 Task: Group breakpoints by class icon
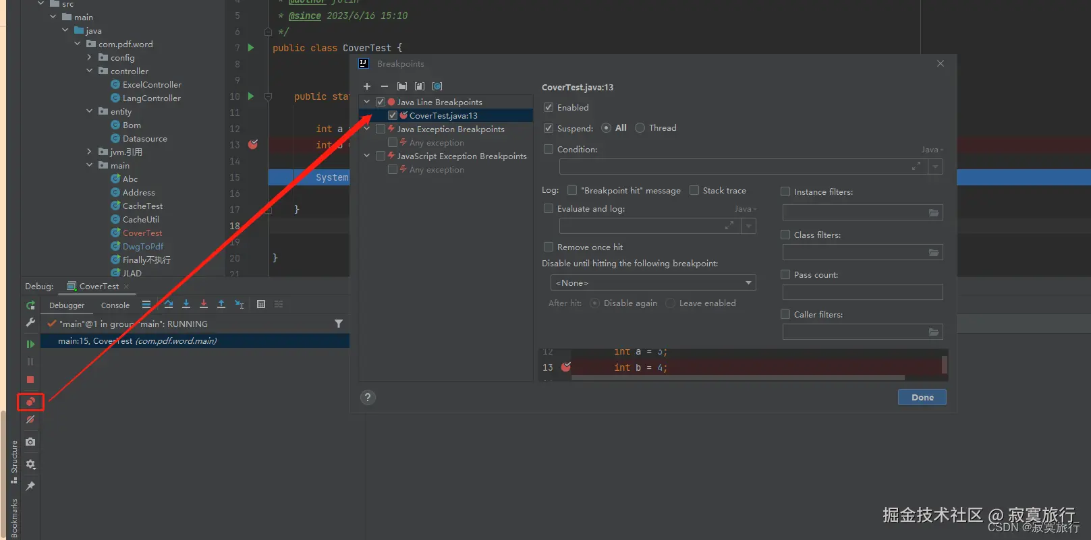(437, 86)
